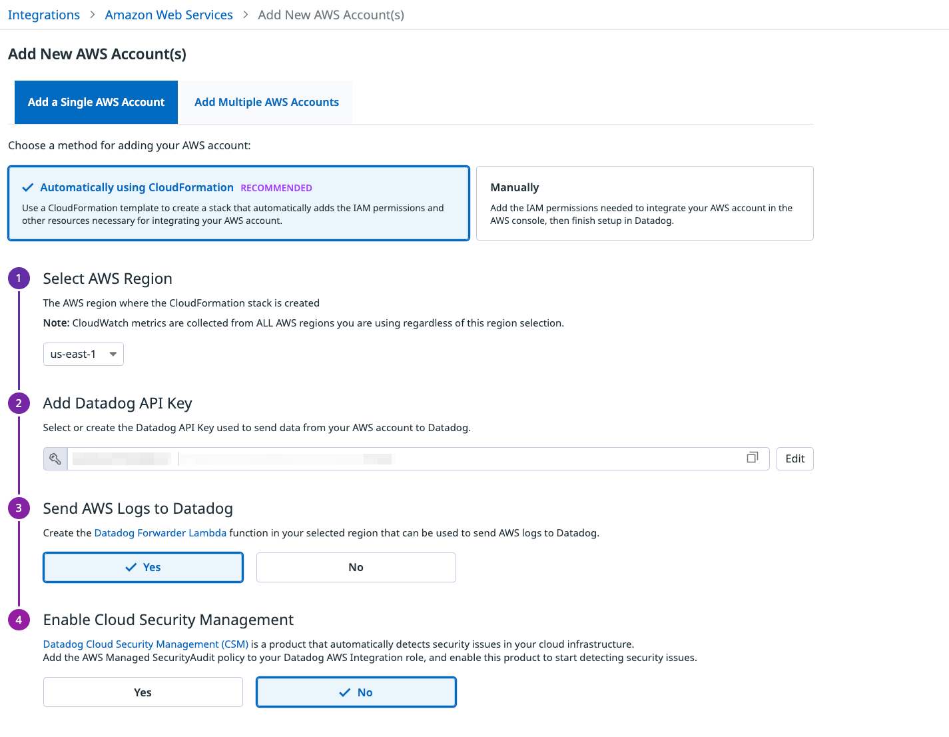Image resolution: width=949 pixels, height=737 pixels.
Task: Select Automatically using CloudFormation method
Action: tap(238, 203)
